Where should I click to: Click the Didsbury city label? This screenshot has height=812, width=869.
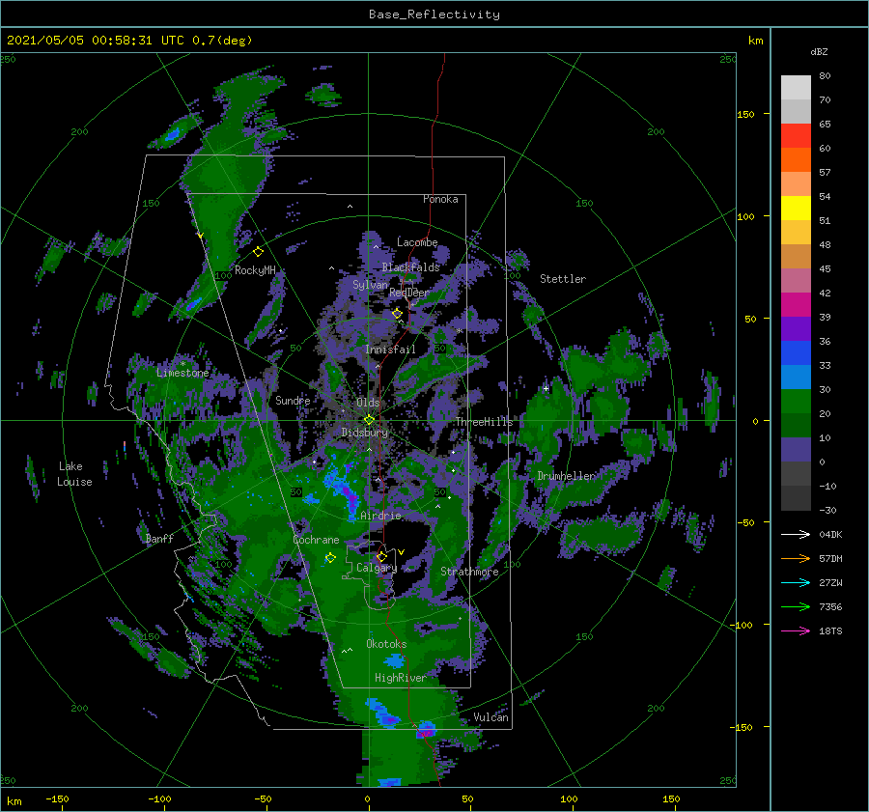[365, 433]
